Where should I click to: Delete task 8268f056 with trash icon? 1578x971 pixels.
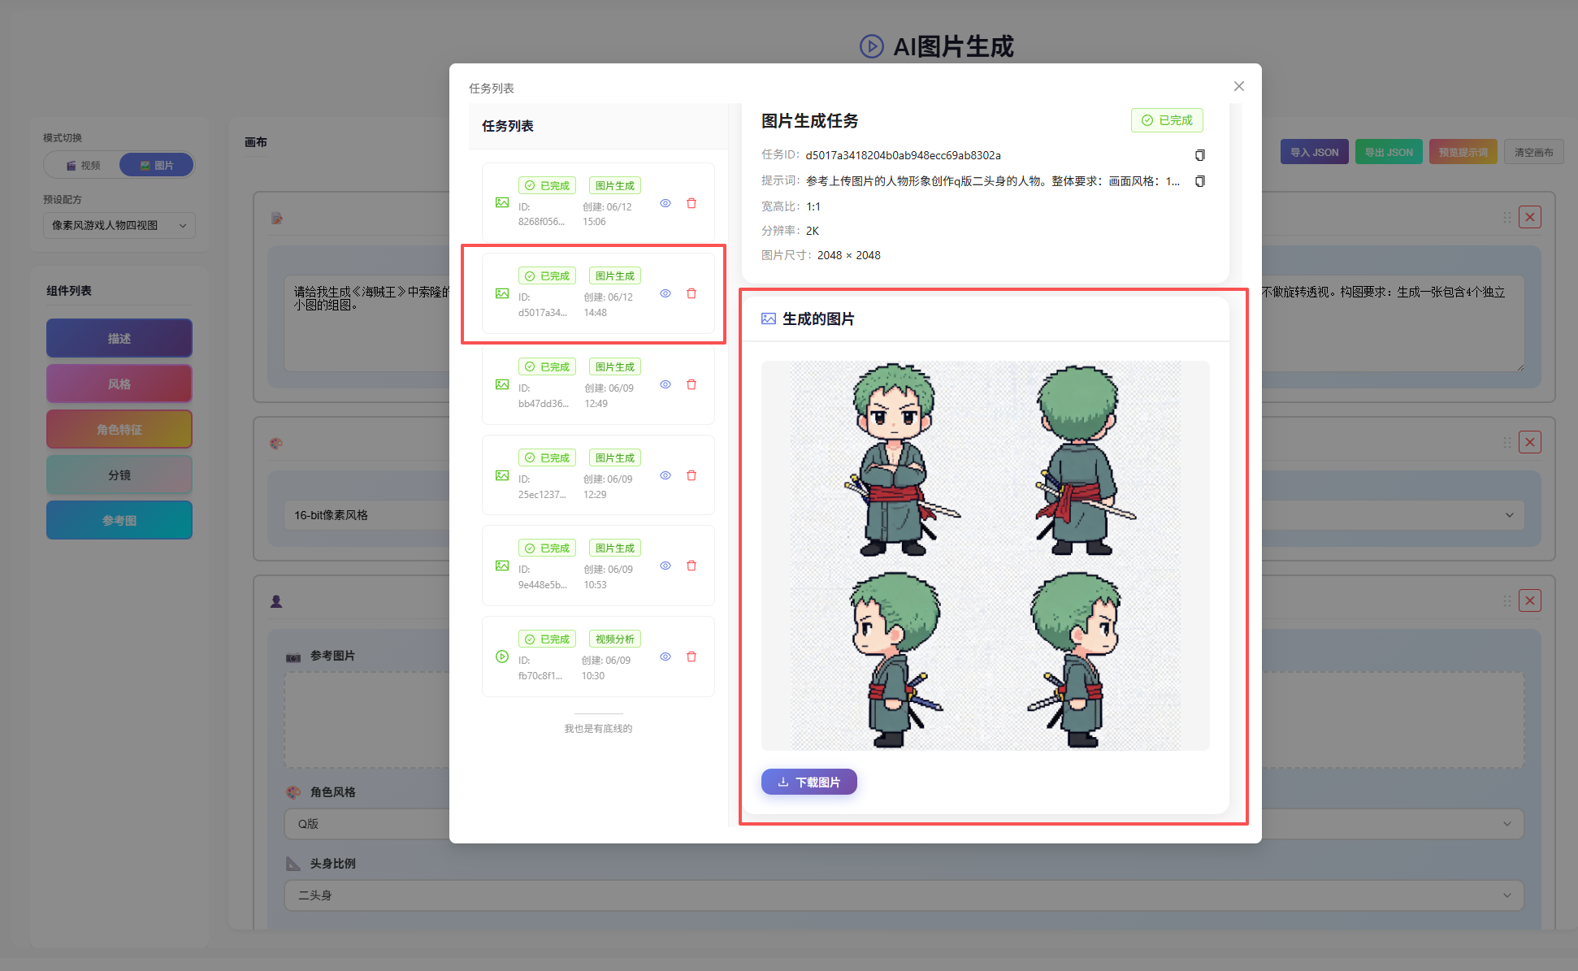pyautogui.click(x=691, y=203)
